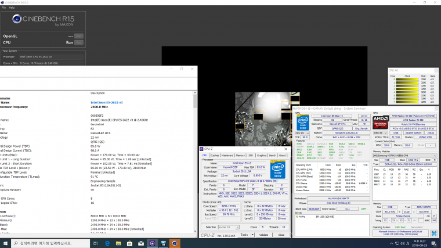The width and height of the screenshot is (441, 248).
Task: Open Cinebench File menu
Action: pyautogui.click(x=3, y=8)
